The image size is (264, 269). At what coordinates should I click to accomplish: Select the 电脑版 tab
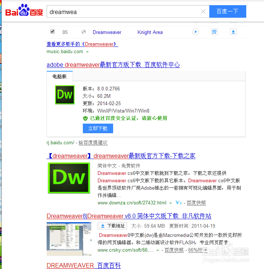point(60,76)
